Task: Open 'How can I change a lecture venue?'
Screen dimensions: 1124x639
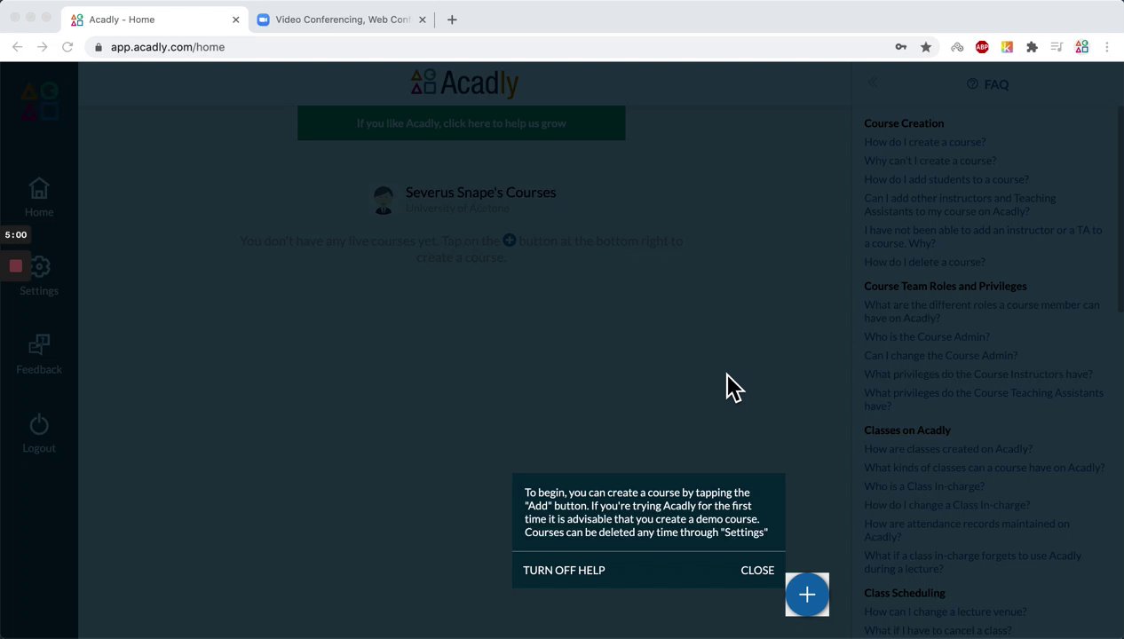Action: click(x=945, y=611)
